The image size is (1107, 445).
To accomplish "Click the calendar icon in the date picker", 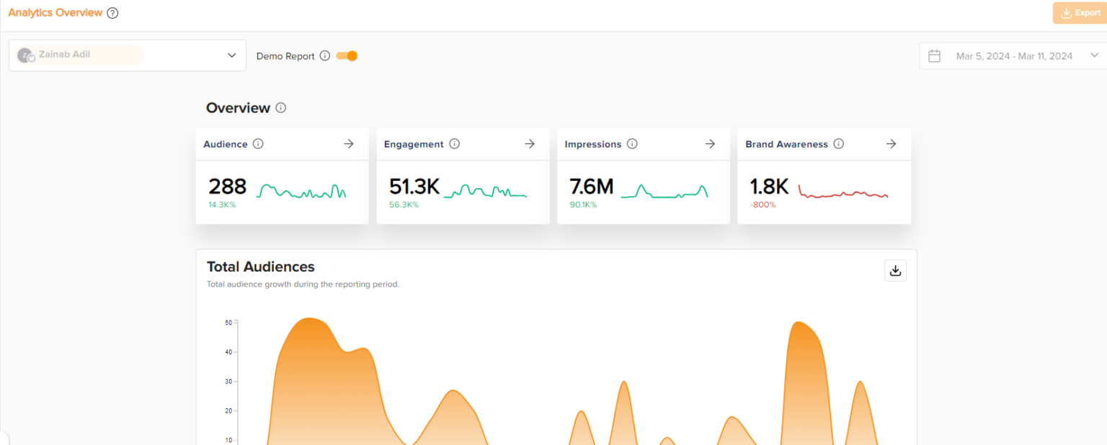I will click(x=935, y=55).
